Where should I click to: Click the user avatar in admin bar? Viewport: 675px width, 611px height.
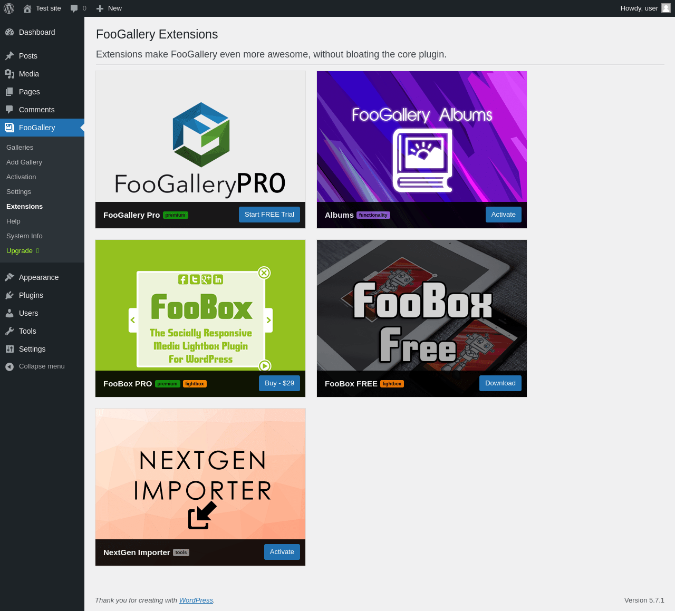pos(666,8)
